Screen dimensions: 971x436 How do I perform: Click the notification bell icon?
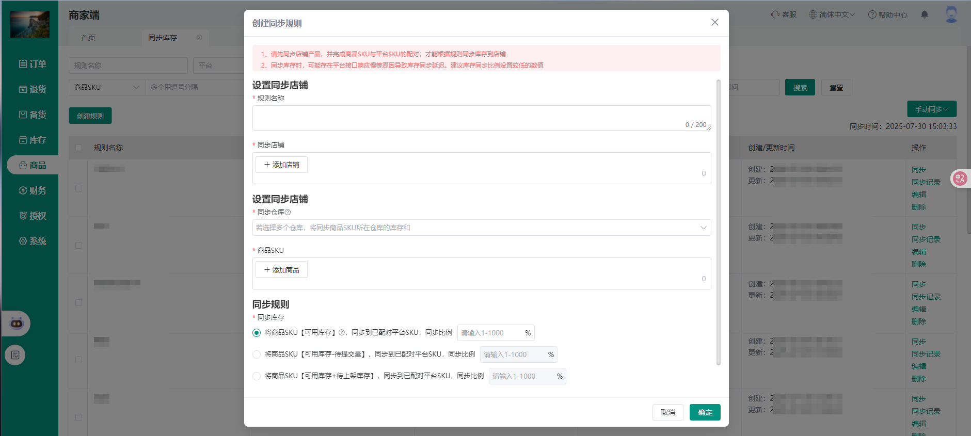click(924, 14)
